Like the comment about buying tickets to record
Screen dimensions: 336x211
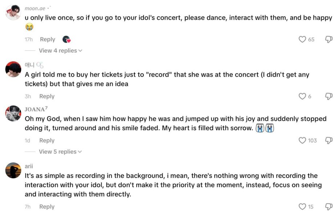click(302, 96)
